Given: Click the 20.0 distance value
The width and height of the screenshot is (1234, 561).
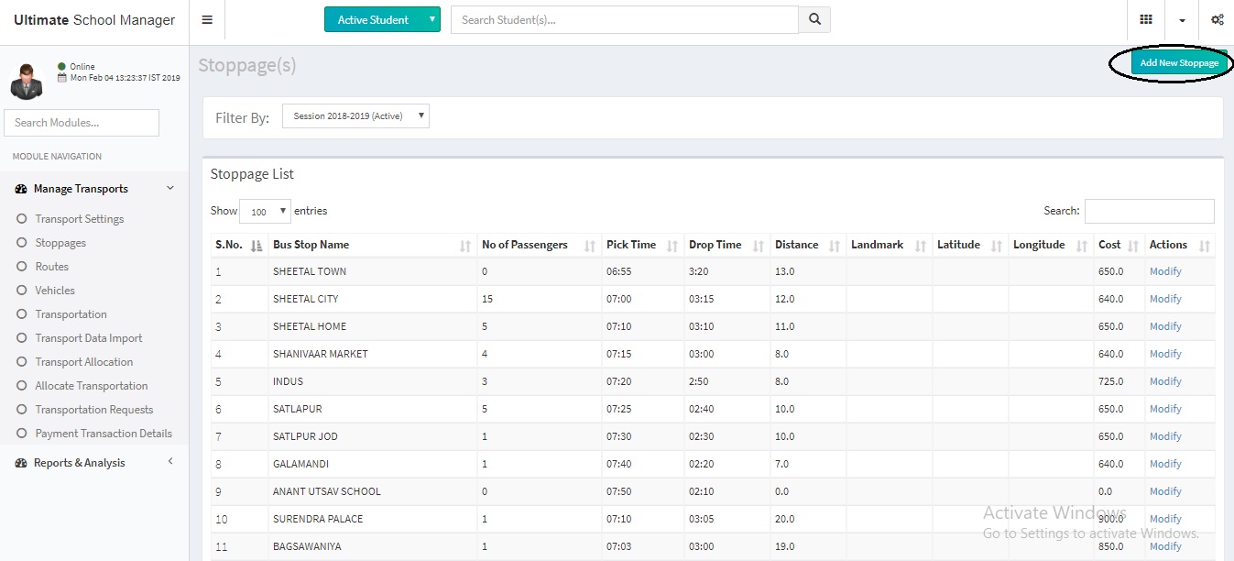Looking at the screenshot, I should [784, 519].
